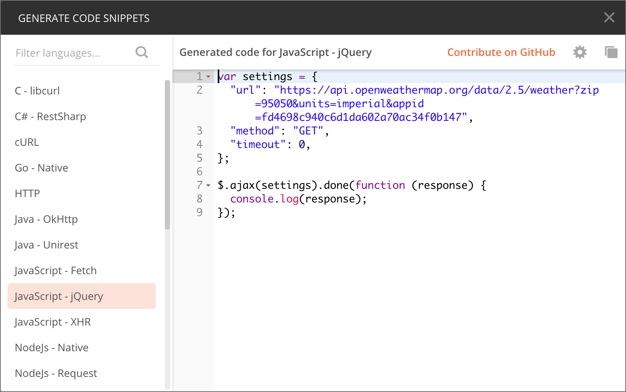Click inside the Filter languages field
The height and width of the screenshot is (392, 626).
(68, 53)
